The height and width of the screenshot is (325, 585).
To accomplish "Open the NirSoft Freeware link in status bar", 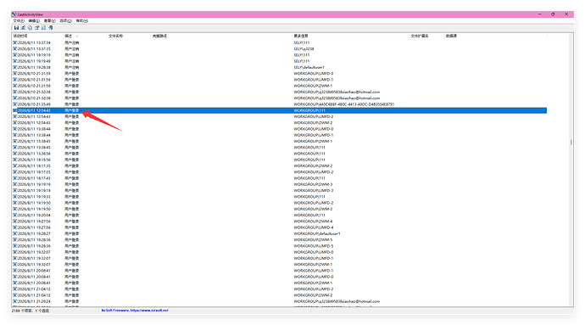I will click(x=135, y=311).
